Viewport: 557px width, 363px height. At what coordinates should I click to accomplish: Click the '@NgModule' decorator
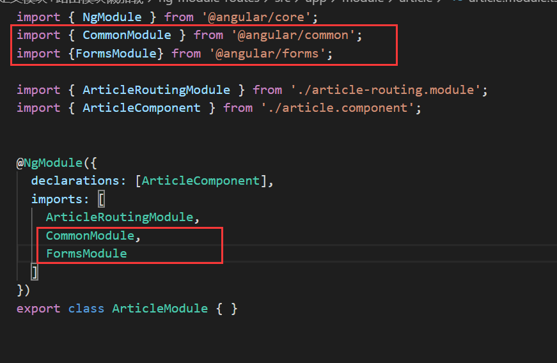coord(49,163)
